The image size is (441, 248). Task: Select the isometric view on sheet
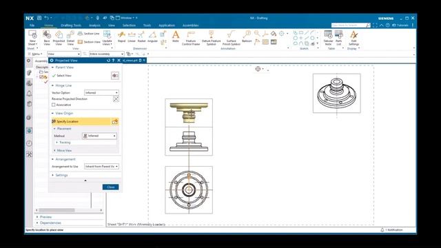pyautogui.click(x=337, y=94)
